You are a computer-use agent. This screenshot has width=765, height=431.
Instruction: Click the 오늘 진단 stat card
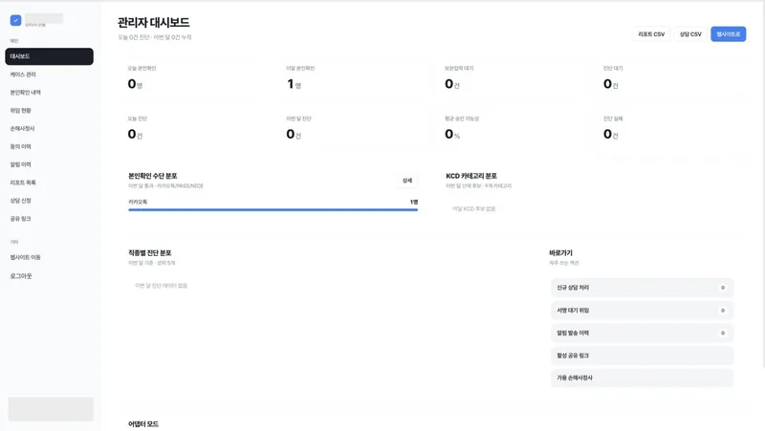(194, 129)
